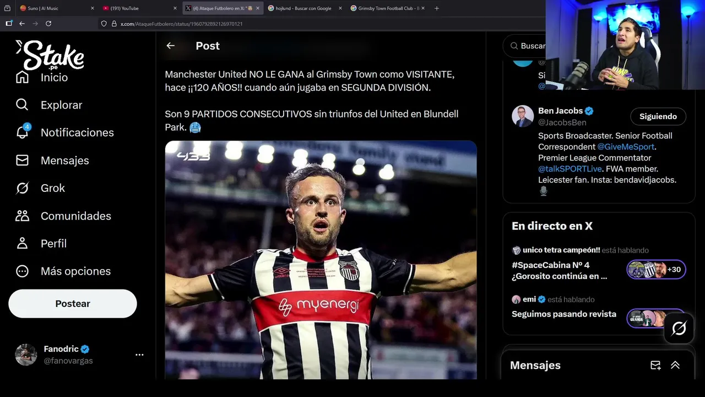Image resolution: width=705 pixels, height=397 pixels.
Task: Open Comunidades people icon
Action: (x=22, y=216)
